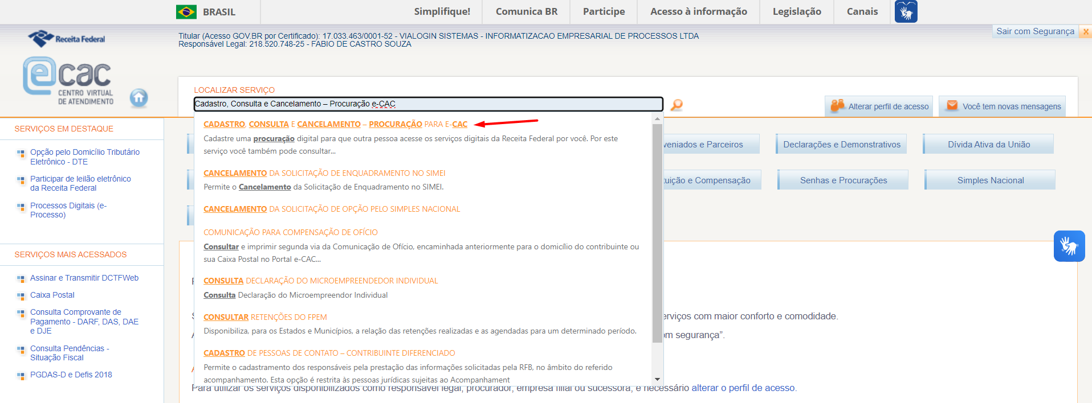Open Consulta Comprovante de Pagamento link
This screenshot has width=1092, height=403.
84,321
